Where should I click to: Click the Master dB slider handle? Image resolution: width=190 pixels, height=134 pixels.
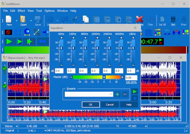click(104, 77)
